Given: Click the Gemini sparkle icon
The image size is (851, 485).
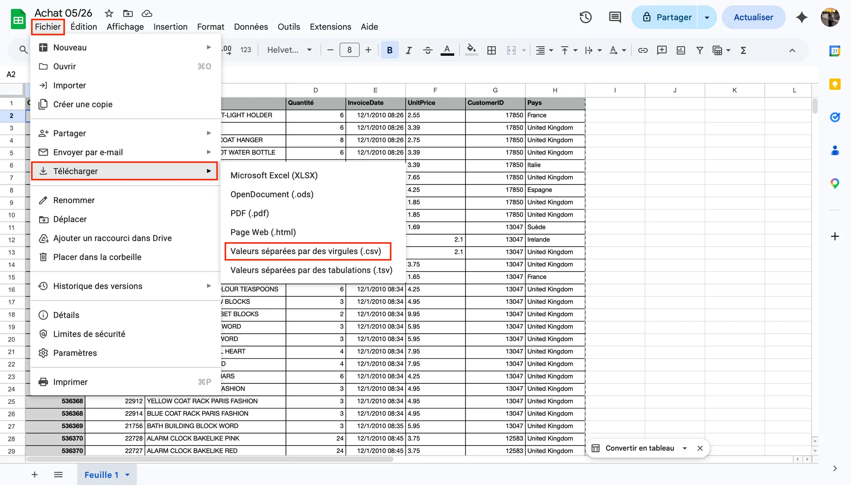Looking at the screenshot, I should pyautogui.click(x=802, y=17).
